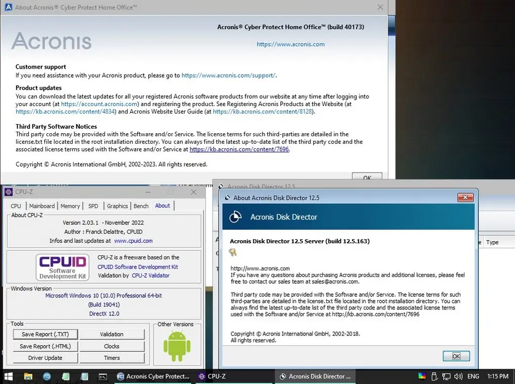Click Version 2.03.1 - November 2022 text
Image resolution: width=515 pixels, height=384 pixels.
tap(103, 223)
